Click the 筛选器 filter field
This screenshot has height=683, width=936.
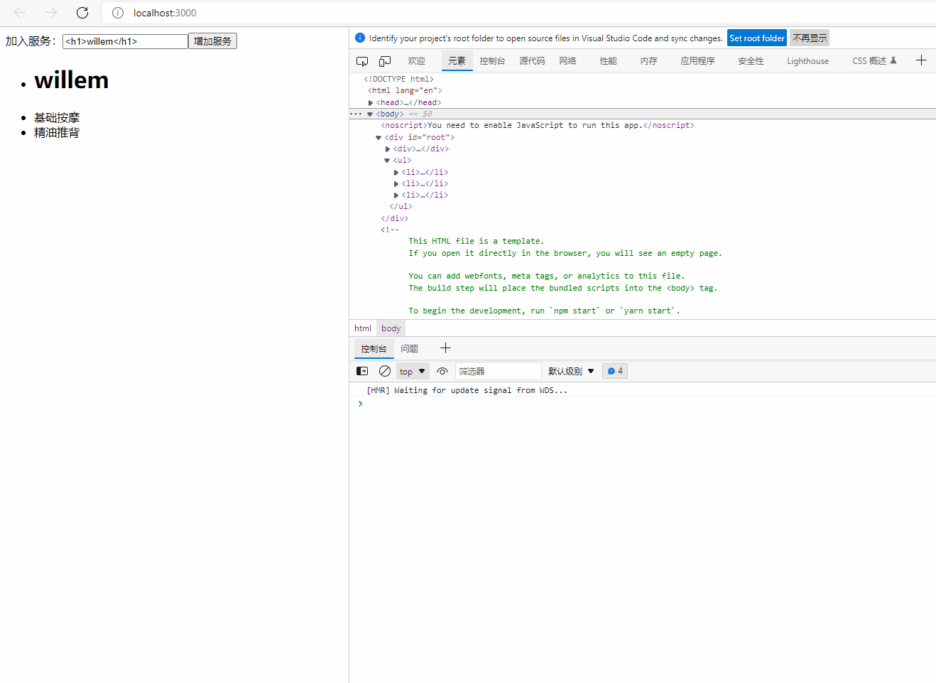pyautogui.click(x=499, y=371)
